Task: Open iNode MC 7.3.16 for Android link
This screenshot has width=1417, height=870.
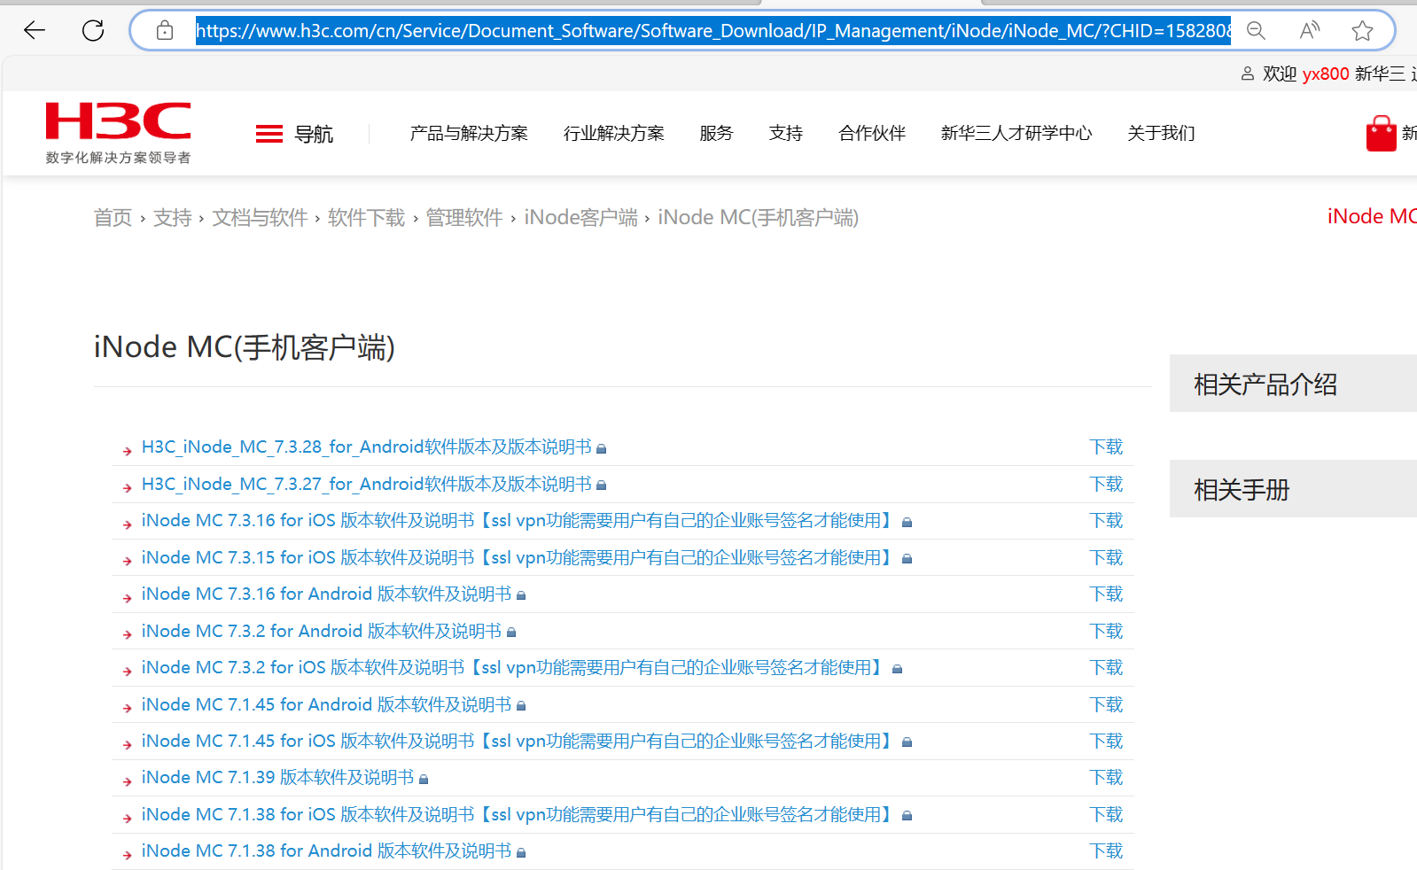Action: tap(327, 594)
